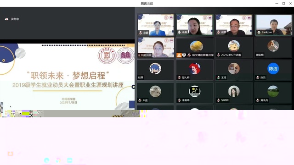
Task: Select the green field landscape avatar tile
Action: 273,93
